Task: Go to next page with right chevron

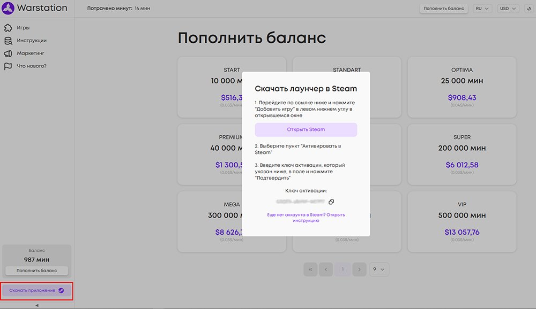Action: 360,269
